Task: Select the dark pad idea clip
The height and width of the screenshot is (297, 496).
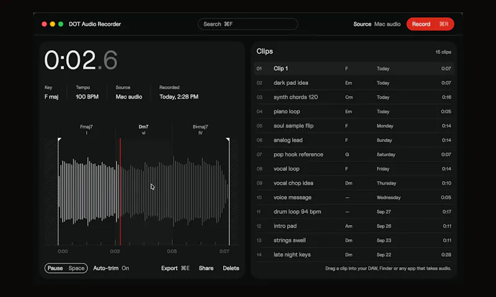Action: click(353, 83)
